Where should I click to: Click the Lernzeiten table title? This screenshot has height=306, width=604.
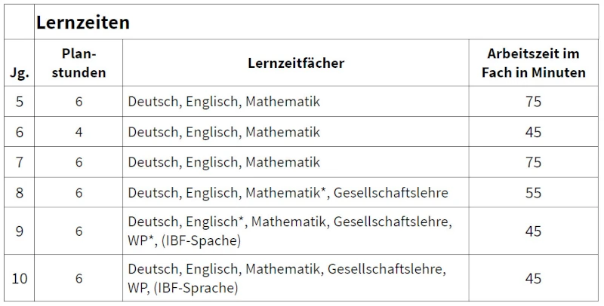pyautogui.click(x=83, y=23)
